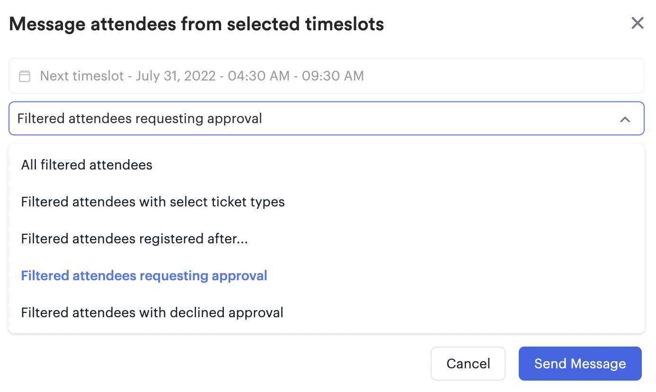Click the word 'All' in first option

pos(29,165)
